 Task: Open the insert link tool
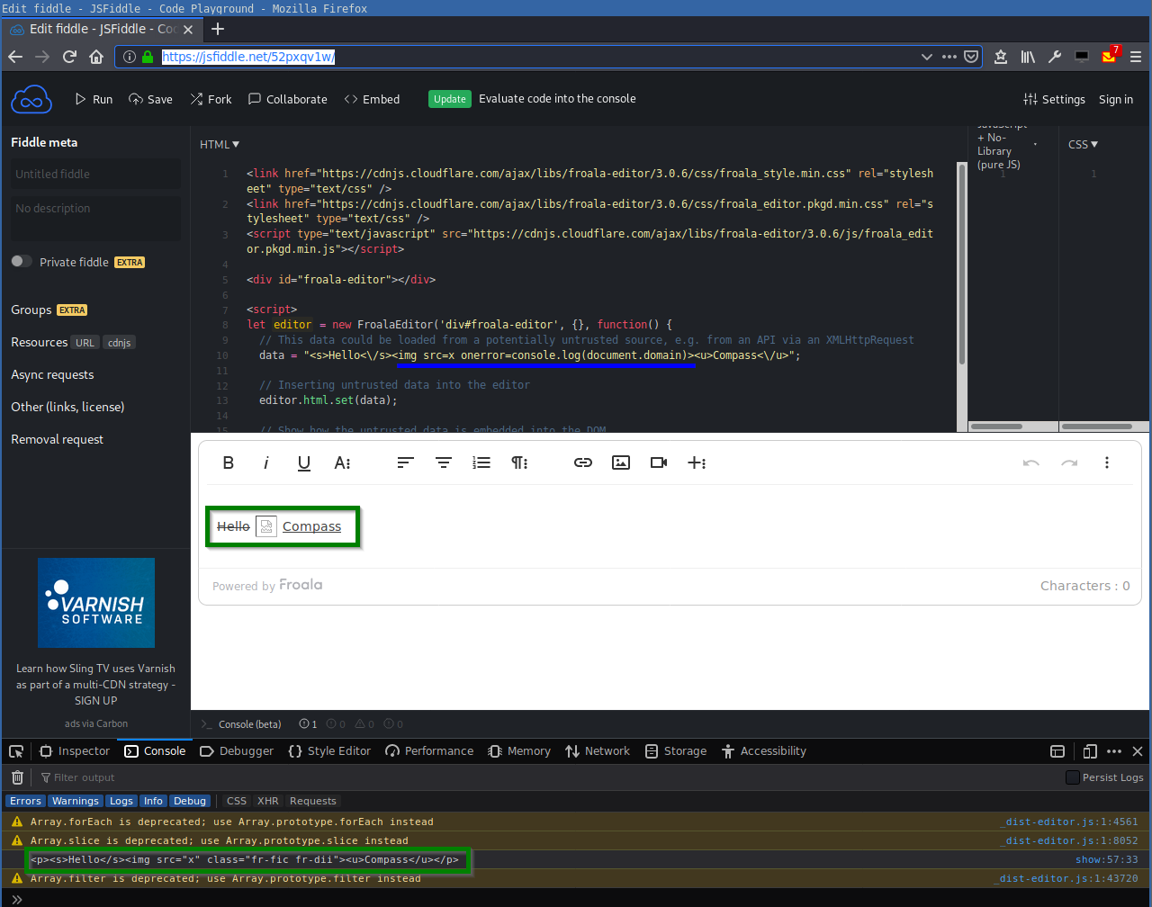582,462
